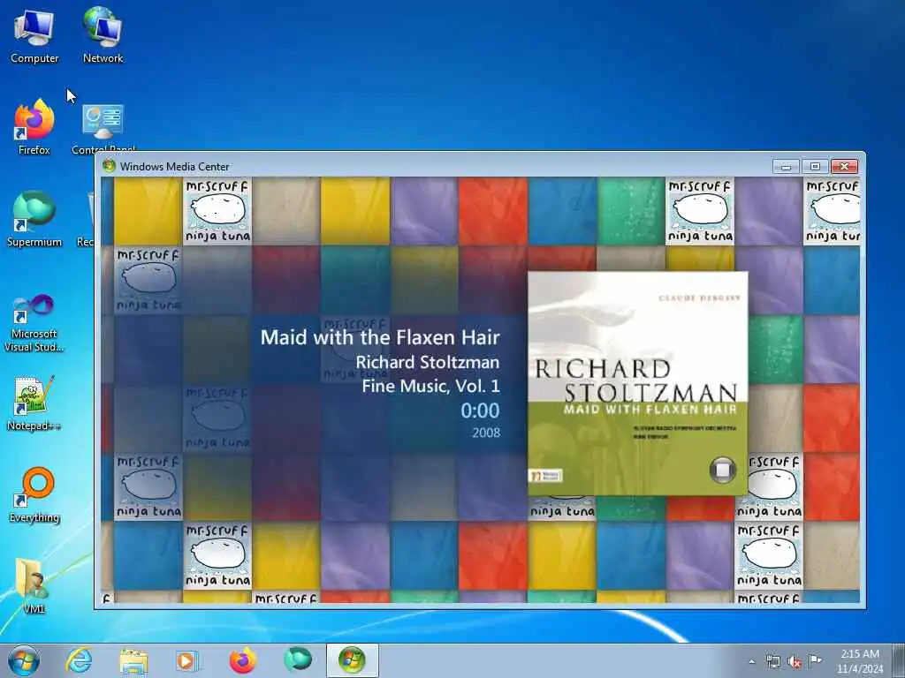
Task: Open the Computer desktop icon
Action: pos(34,35)
